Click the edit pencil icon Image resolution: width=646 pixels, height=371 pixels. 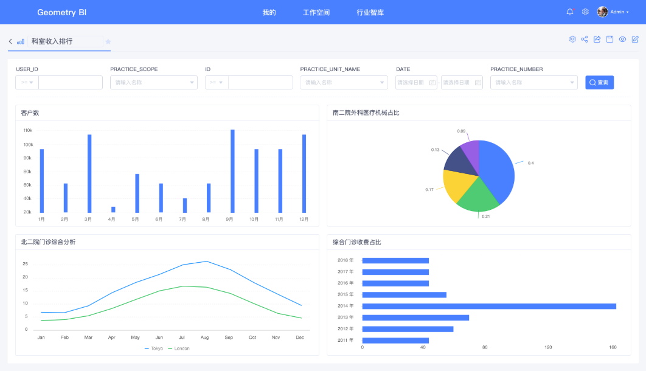pyautogui.click(x=635, y=39)
